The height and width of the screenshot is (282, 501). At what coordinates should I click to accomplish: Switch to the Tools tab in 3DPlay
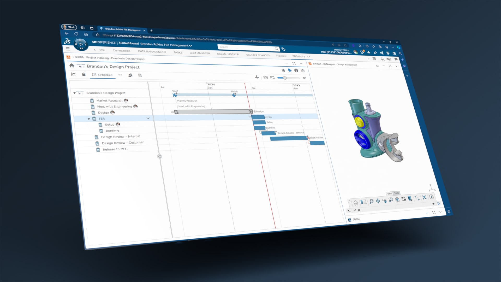[x=396, y=193]
